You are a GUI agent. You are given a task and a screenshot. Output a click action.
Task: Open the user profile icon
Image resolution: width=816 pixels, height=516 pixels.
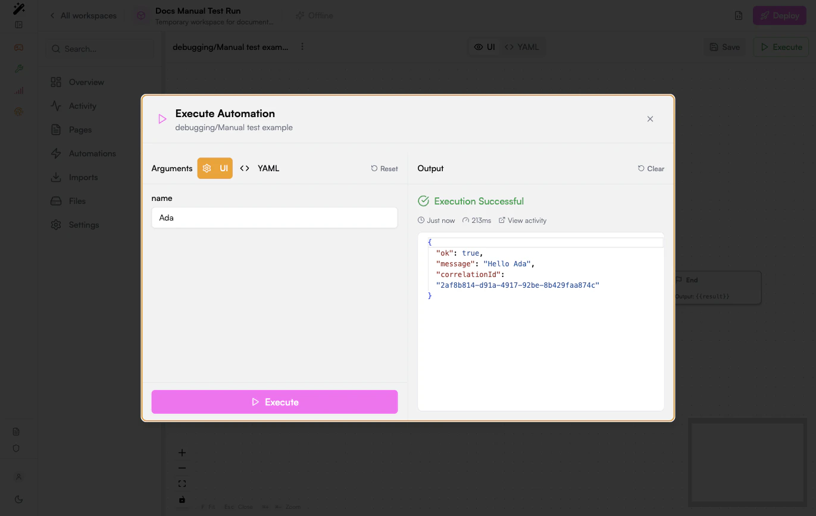coord(18,477)
